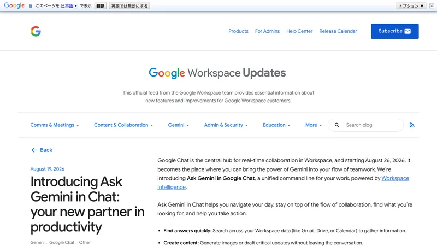Expand the Admin & Security menu
The height and width of the screenshot is (246, 437).
pos(226,125)
